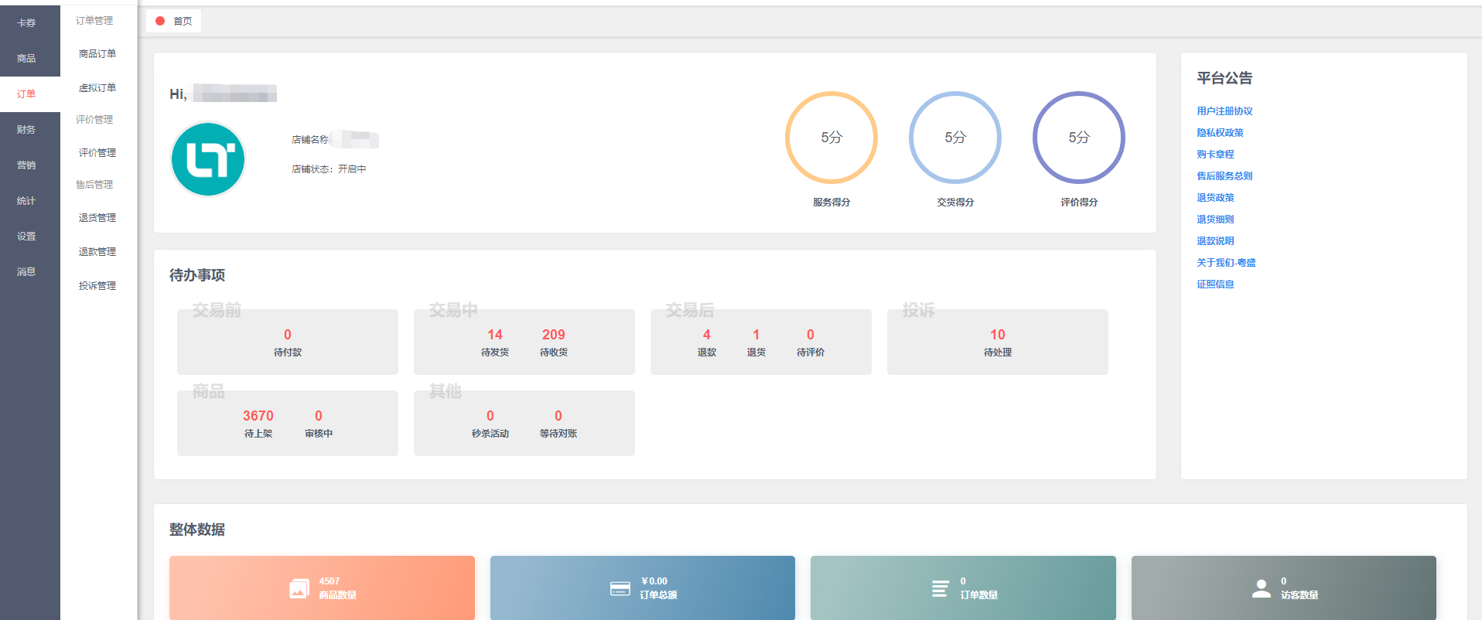Screen dimensions: 1482x620
Task: Open 售后服务总则 announcement
Action: pyautogui.click(x=1224, y=176)
